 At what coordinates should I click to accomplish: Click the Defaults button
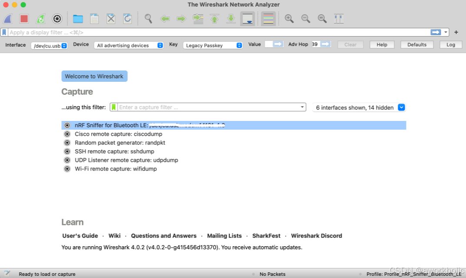click(x=417, y=45)
